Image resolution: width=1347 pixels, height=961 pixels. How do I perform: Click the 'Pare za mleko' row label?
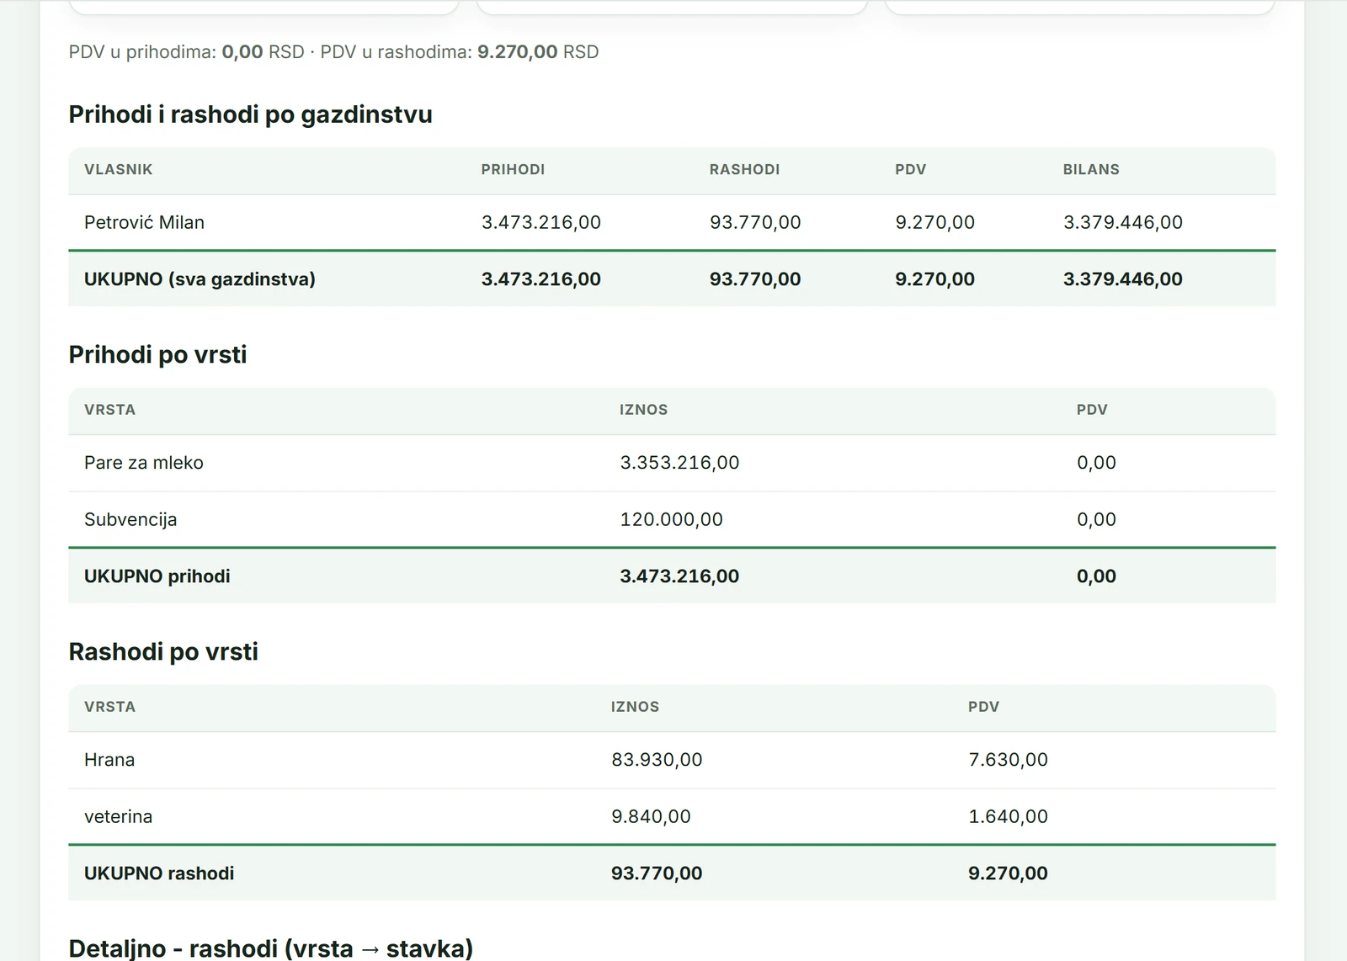tap(144, 463)
